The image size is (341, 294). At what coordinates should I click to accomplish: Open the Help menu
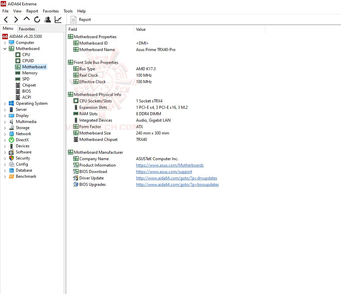82,11
